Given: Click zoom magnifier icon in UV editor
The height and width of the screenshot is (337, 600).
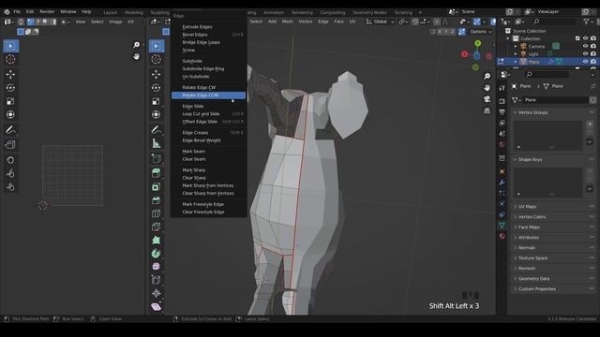Looking at the screenshot, I should 136,45.
